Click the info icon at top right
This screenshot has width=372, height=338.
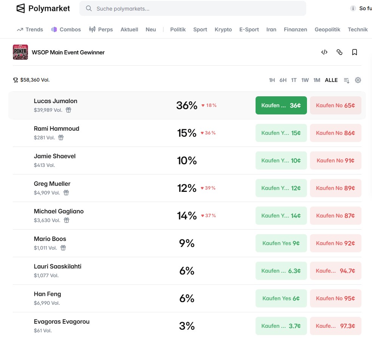click(353, 9)
